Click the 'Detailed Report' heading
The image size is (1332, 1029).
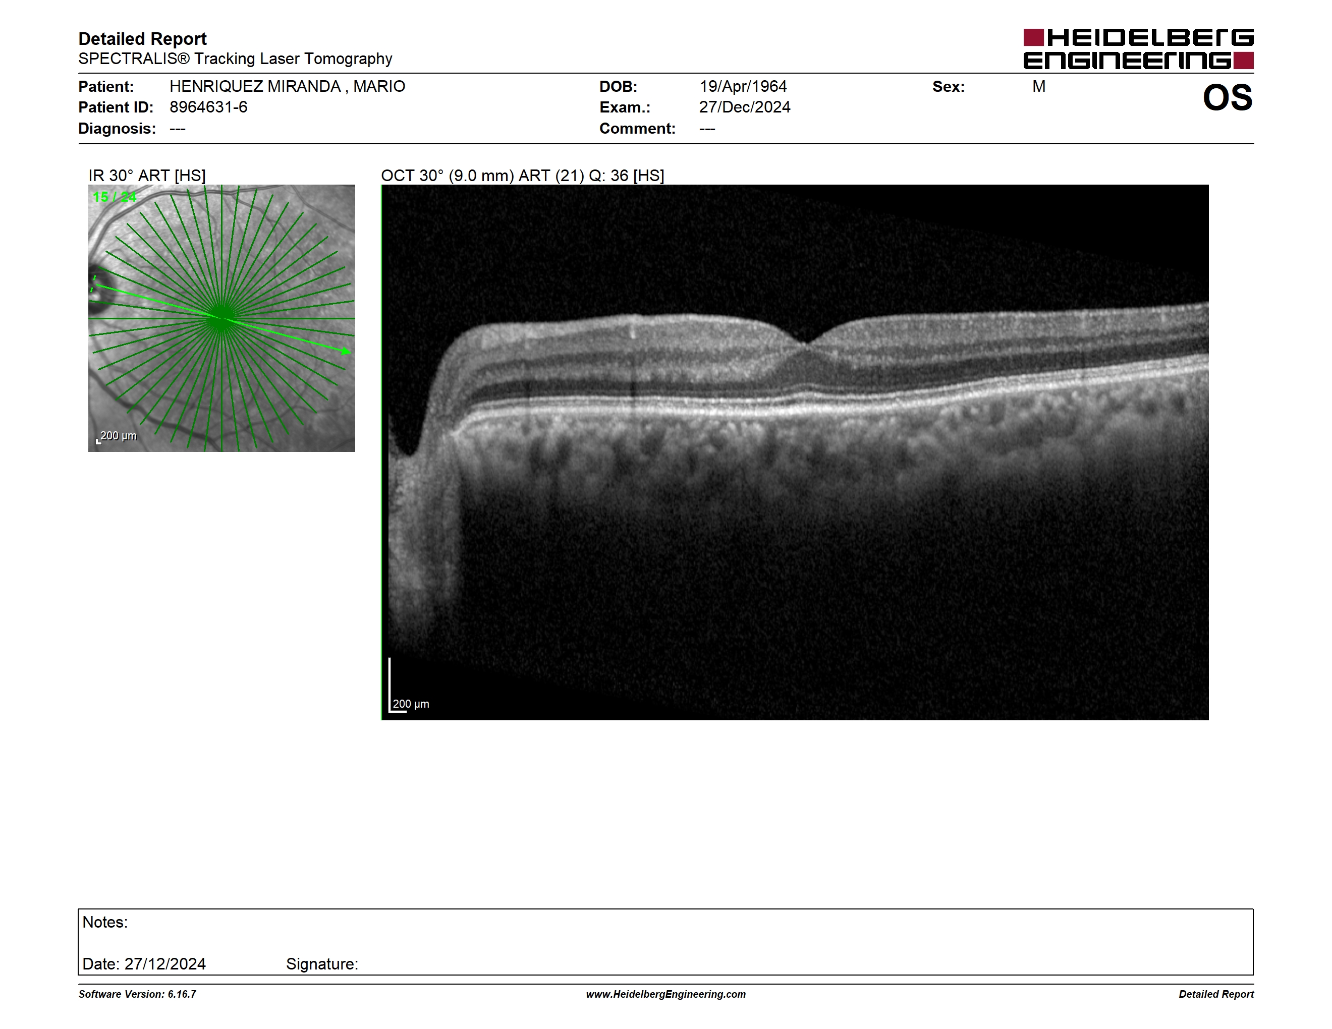(142, 39)
